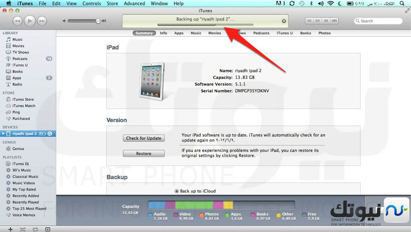Click the Restore button
The image size is (411, 232).
[x=144, y=154]
